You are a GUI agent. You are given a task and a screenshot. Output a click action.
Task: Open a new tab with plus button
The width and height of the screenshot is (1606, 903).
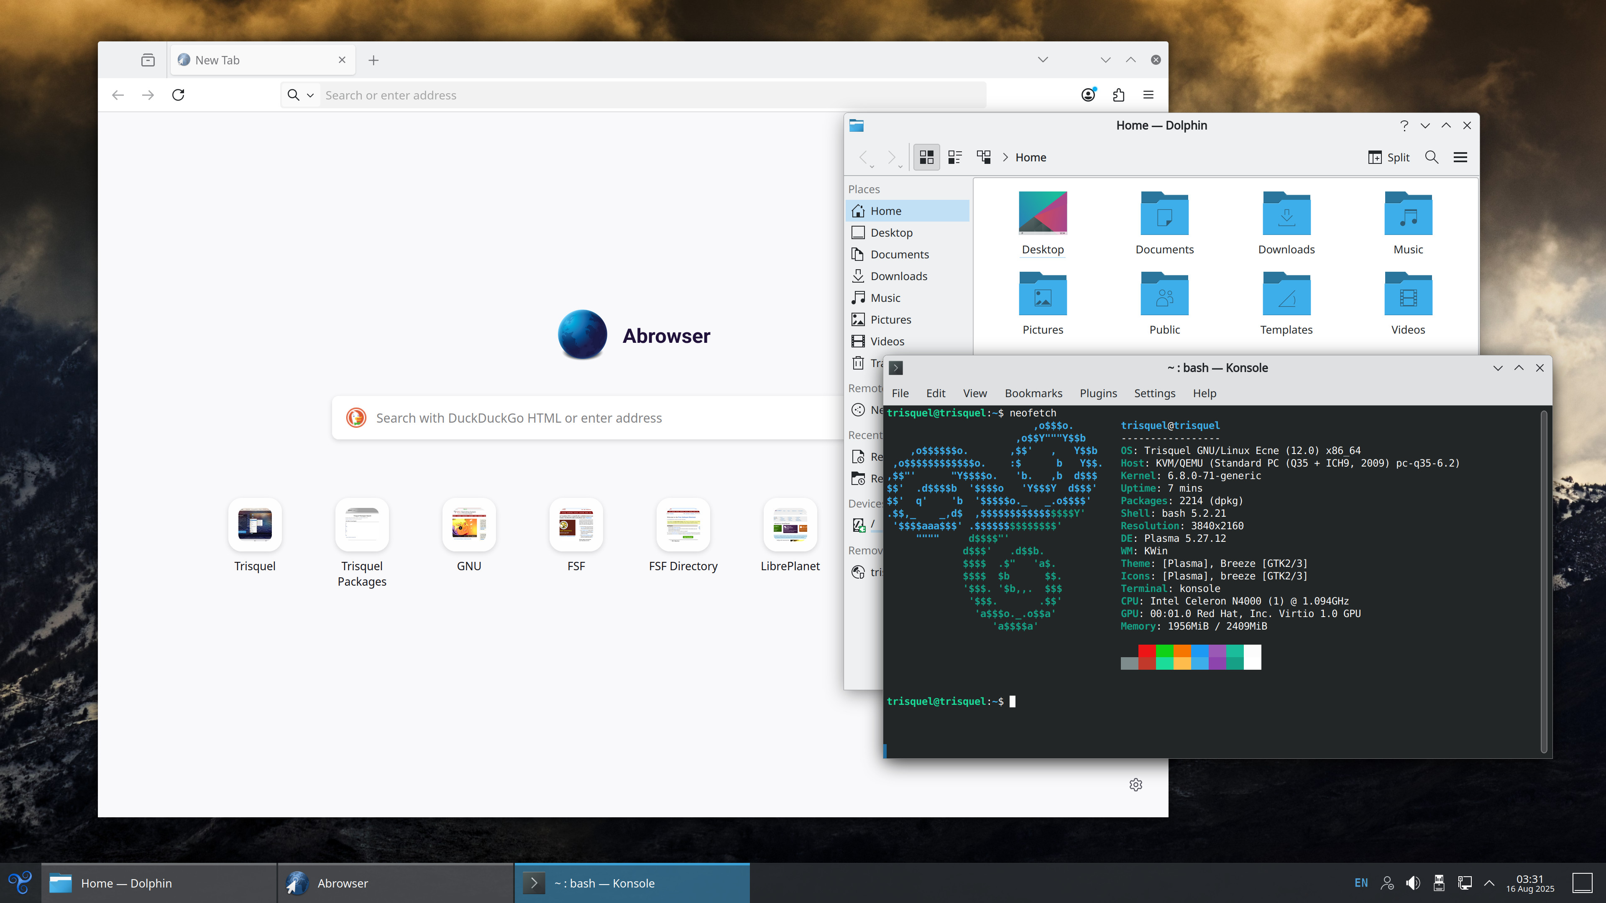click(x=373, y=60)
